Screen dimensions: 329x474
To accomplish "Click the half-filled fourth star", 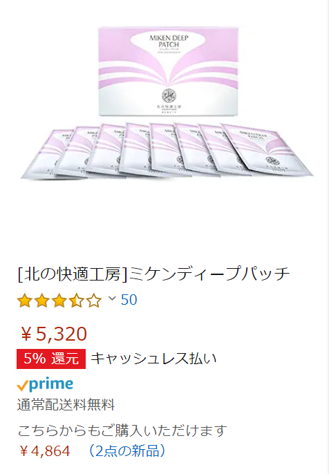I will point(77,301).
